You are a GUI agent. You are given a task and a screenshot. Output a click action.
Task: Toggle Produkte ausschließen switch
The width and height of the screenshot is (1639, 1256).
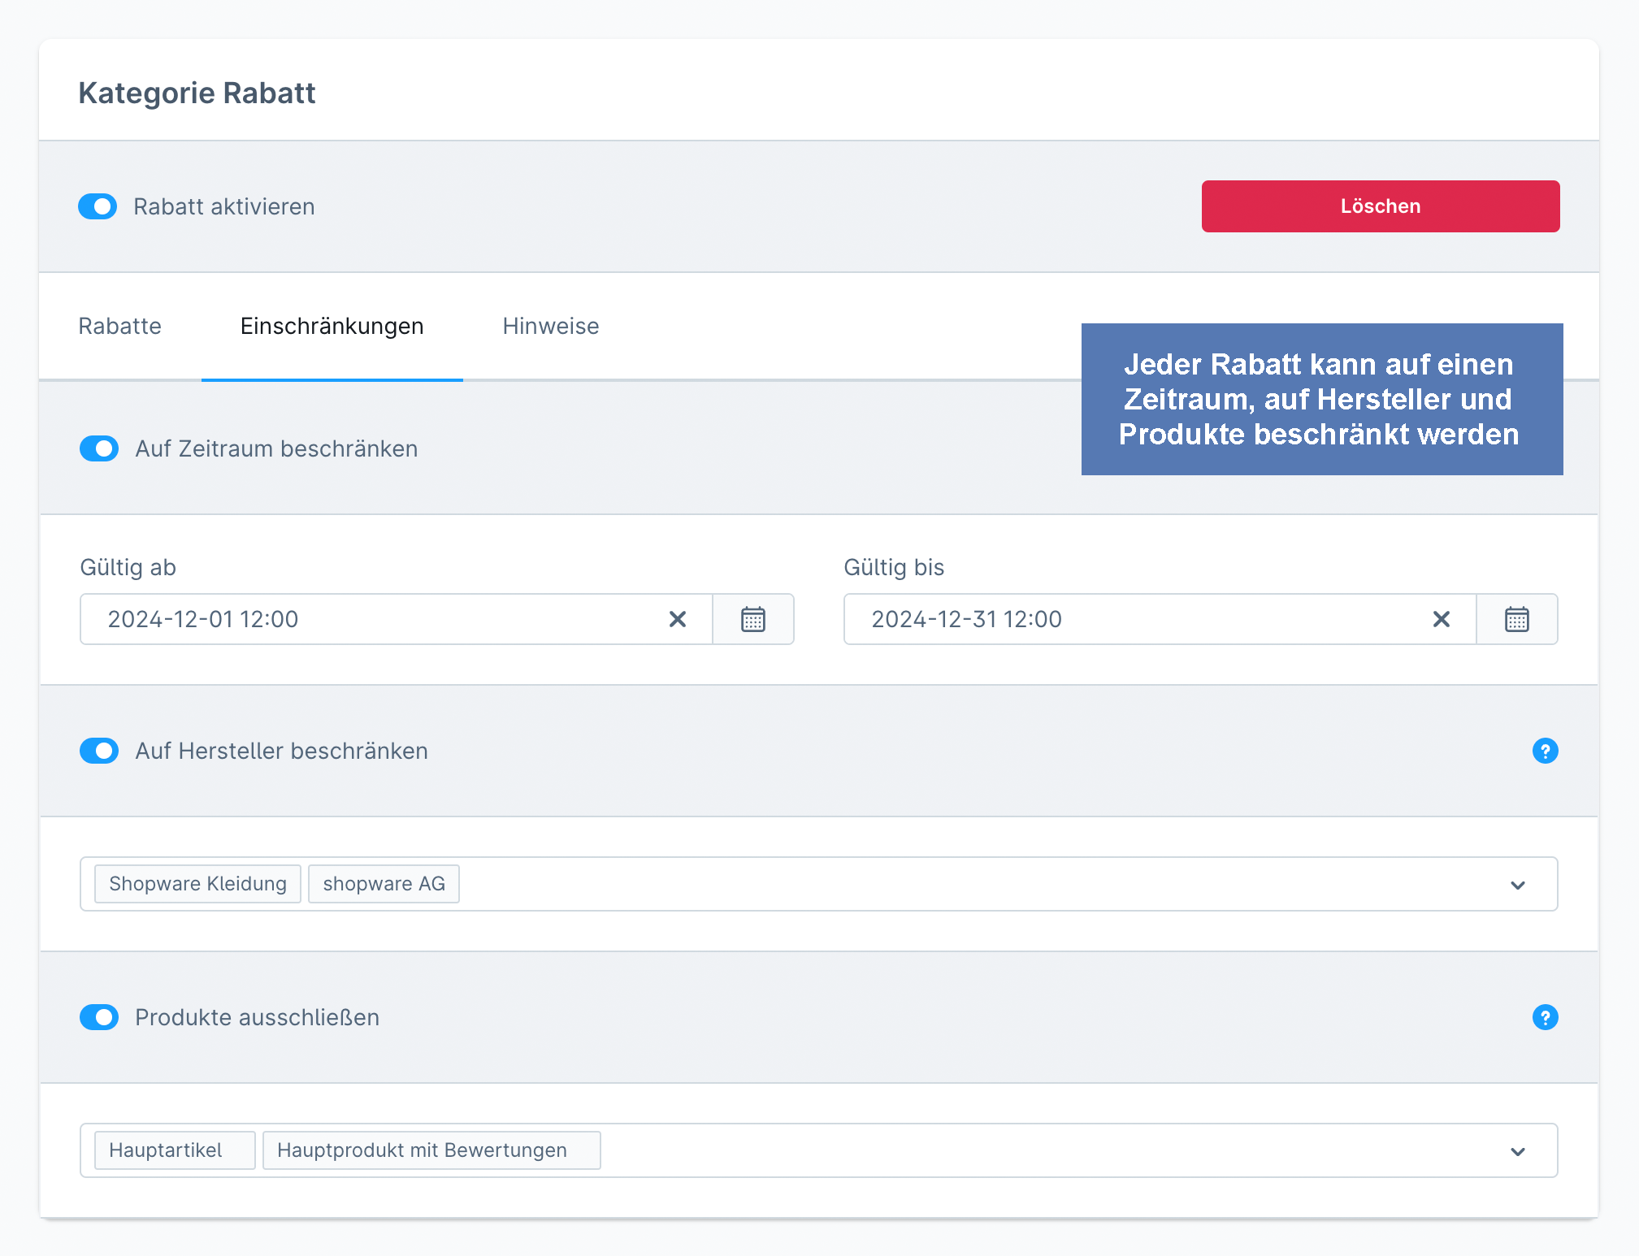coord(99,1017)
